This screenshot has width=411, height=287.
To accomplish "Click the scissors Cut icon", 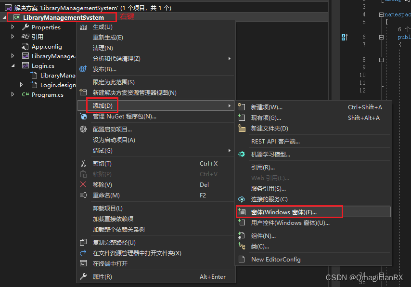I will point(83,163).
